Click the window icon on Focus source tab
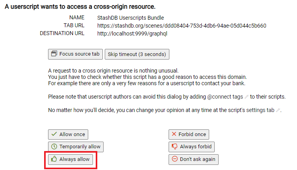The width and height of the screenshot is (297, 170). (x=54, y=54)
